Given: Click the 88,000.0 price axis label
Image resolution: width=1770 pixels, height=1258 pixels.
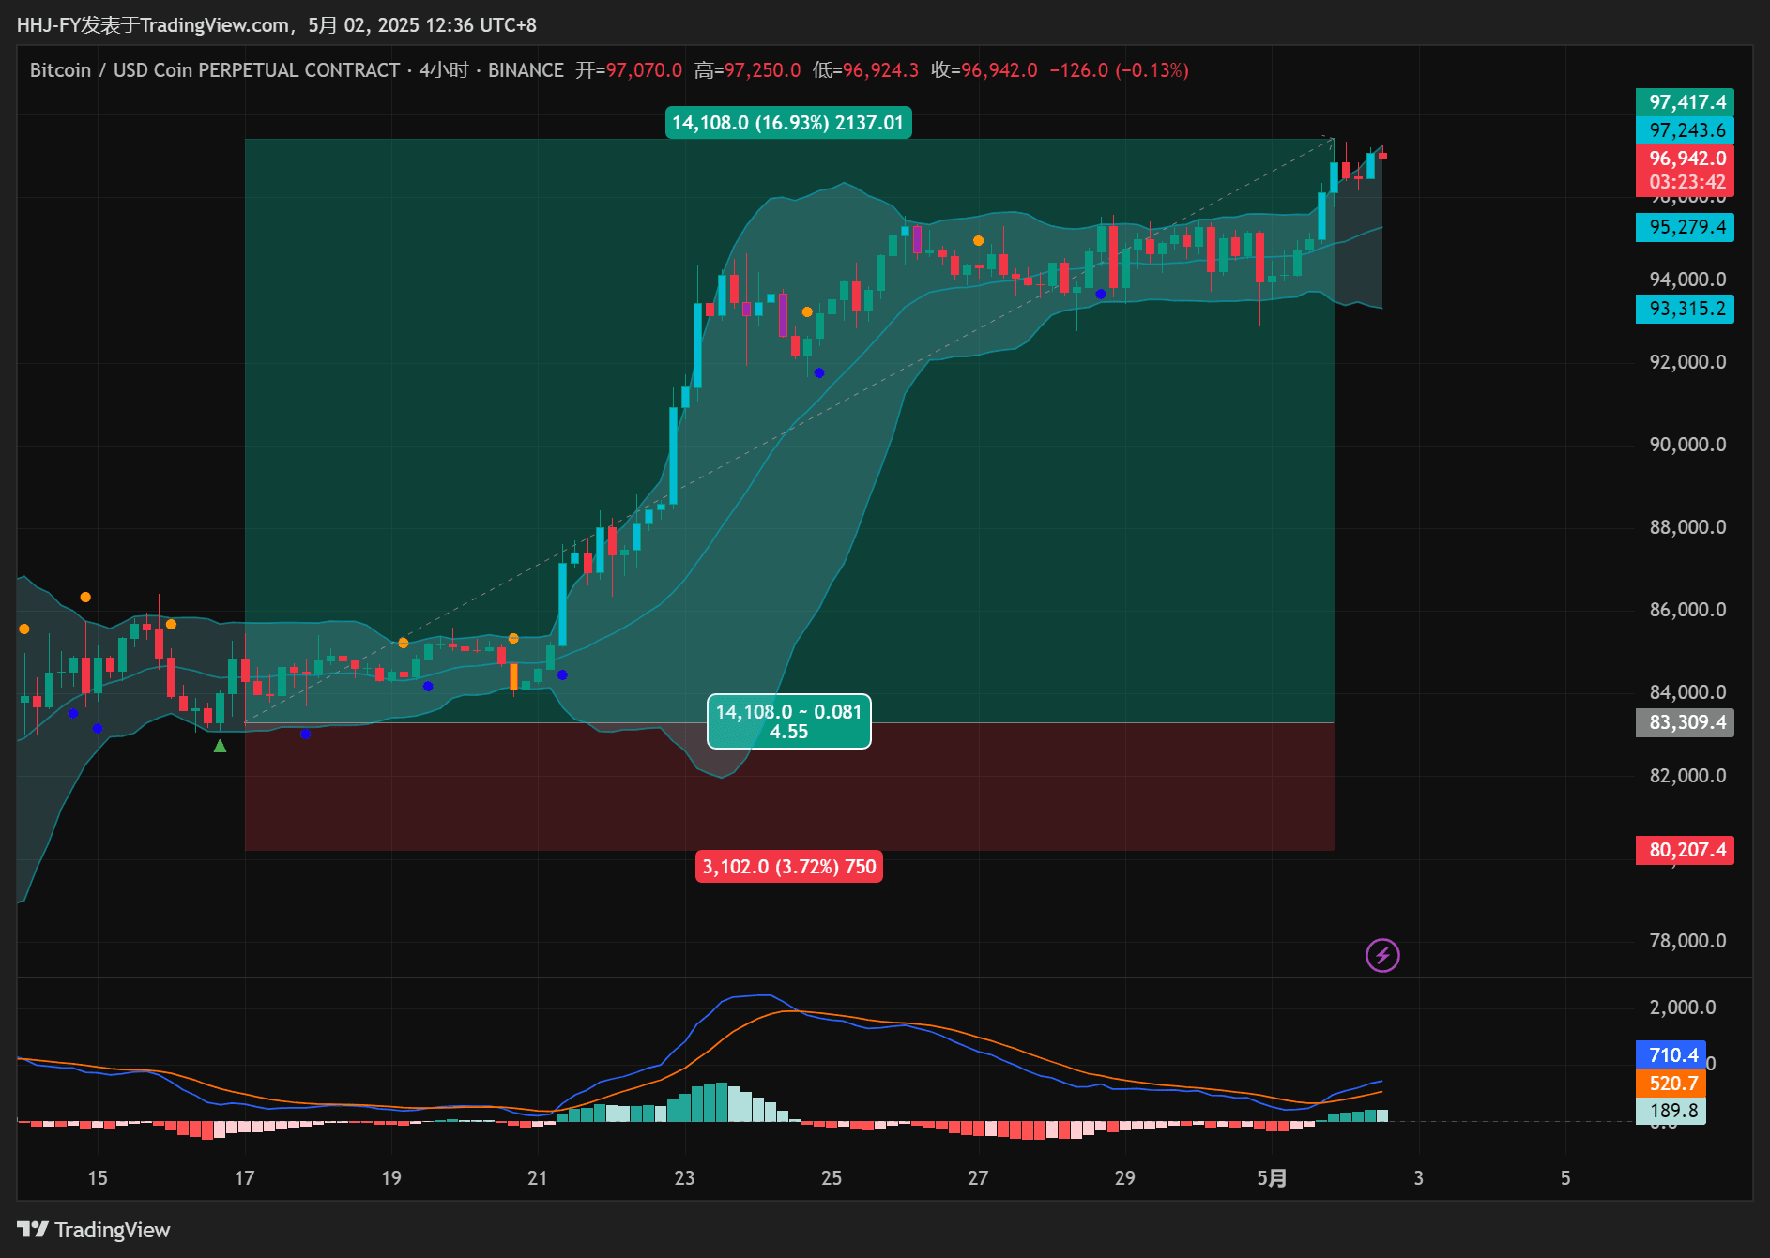Looking at the screenshot, I should coord(1687,527).
